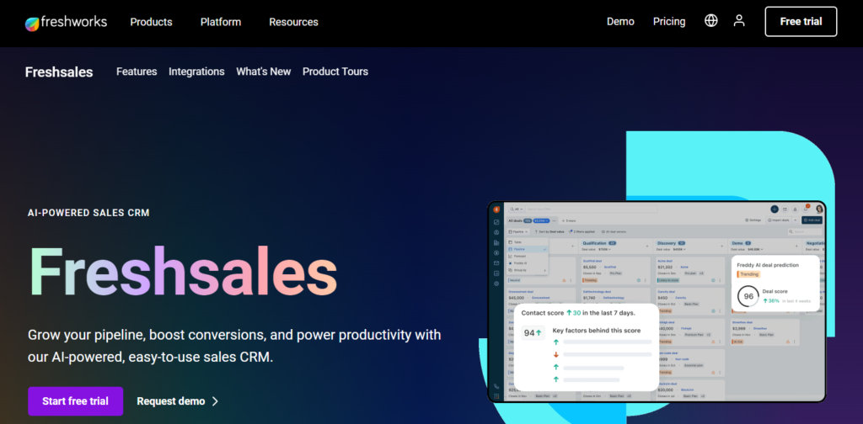Open the language globe selector

(x=711, y=21)
